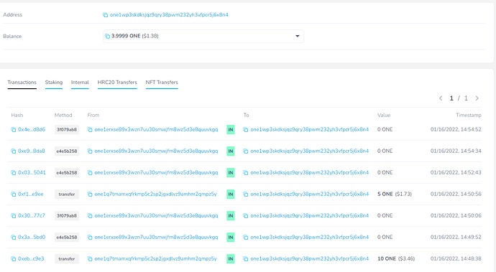Screen dimensions: 496x272
Task: Copy To address in 0xe9...8da8 row
Action: (x=245, y=151)
